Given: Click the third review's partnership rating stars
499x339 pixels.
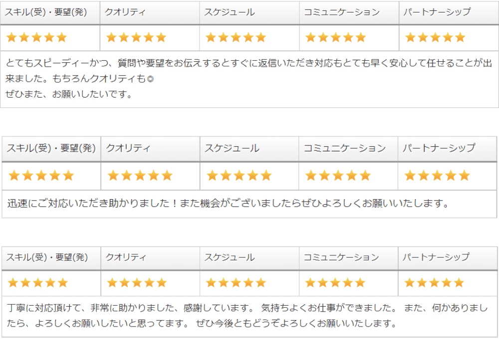Looking at the screenshot, I should coord(434,283).
